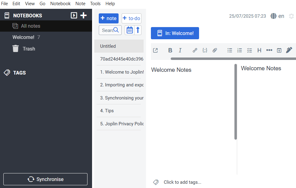296x188 pixels.
Task: Click the editor vertical scrollbar
Action: 236,102
